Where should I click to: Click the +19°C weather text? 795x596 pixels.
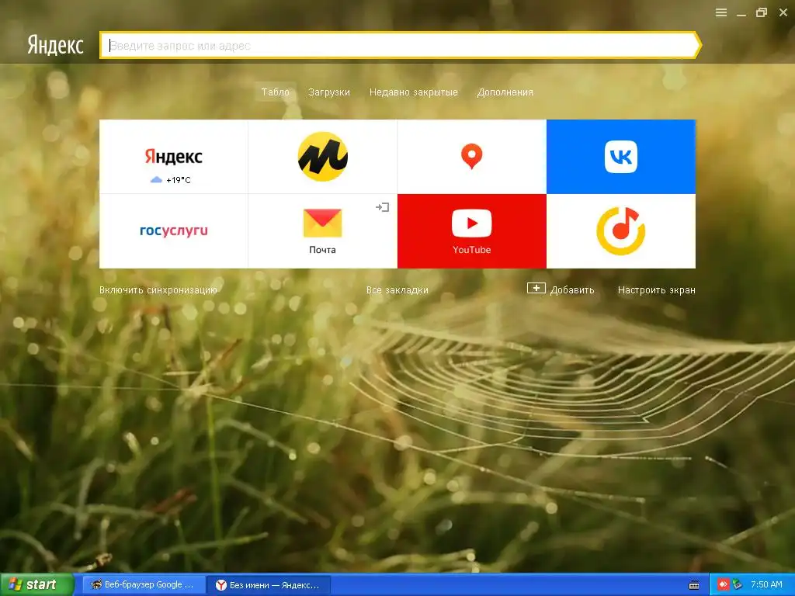pyautogui.click(x=179, y=180)
